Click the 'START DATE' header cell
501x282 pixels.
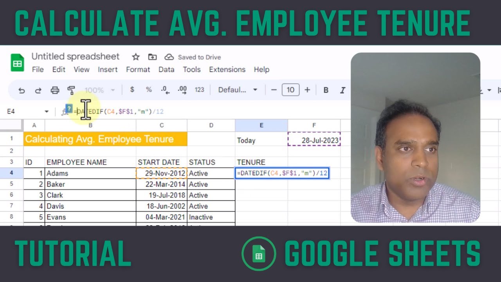162,162
